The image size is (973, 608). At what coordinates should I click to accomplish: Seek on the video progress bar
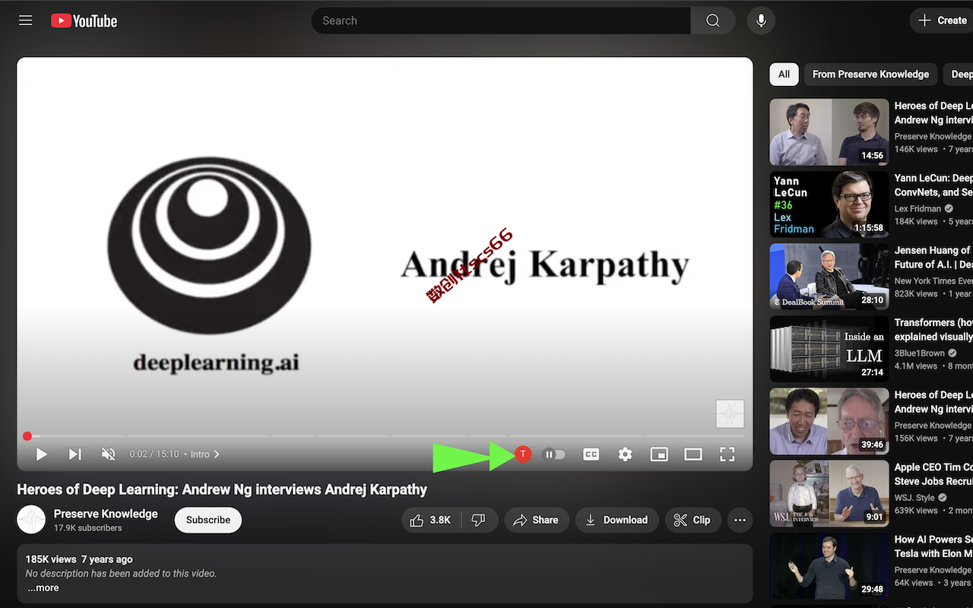point(385,436)
